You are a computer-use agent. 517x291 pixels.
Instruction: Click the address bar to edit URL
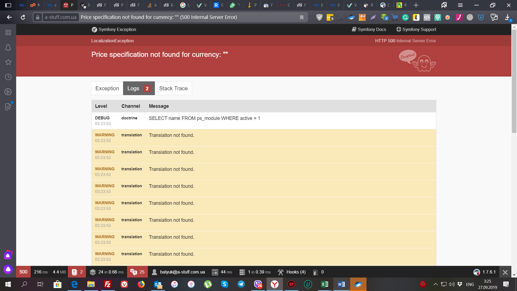162,17
